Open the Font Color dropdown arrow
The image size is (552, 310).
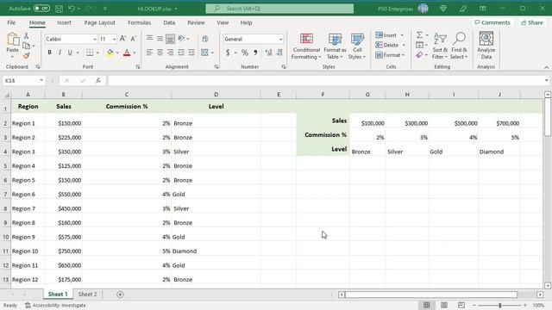(135, 53)
